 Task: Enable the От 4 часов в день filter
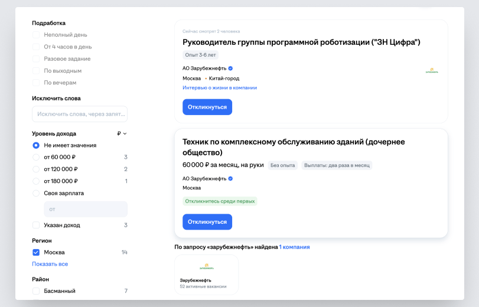tap(36, 47)
